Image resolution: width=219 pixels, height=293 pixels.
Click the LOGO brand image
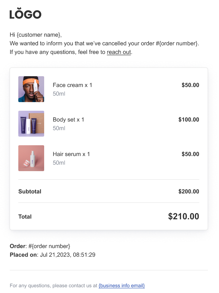[x=25, y=14]
